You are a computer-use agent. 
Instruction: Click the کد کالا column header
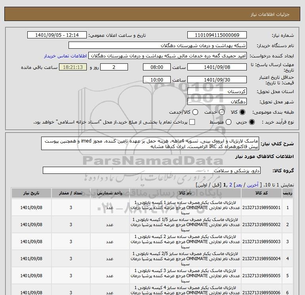pyautogui.click(x=261, y=193)
